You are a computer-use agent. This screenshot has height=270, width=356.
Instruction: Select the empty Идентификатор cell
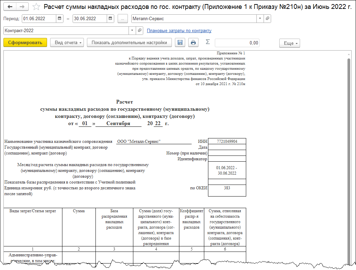[227, 159]
